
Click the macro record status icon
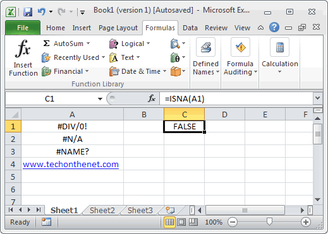[46, 222]
